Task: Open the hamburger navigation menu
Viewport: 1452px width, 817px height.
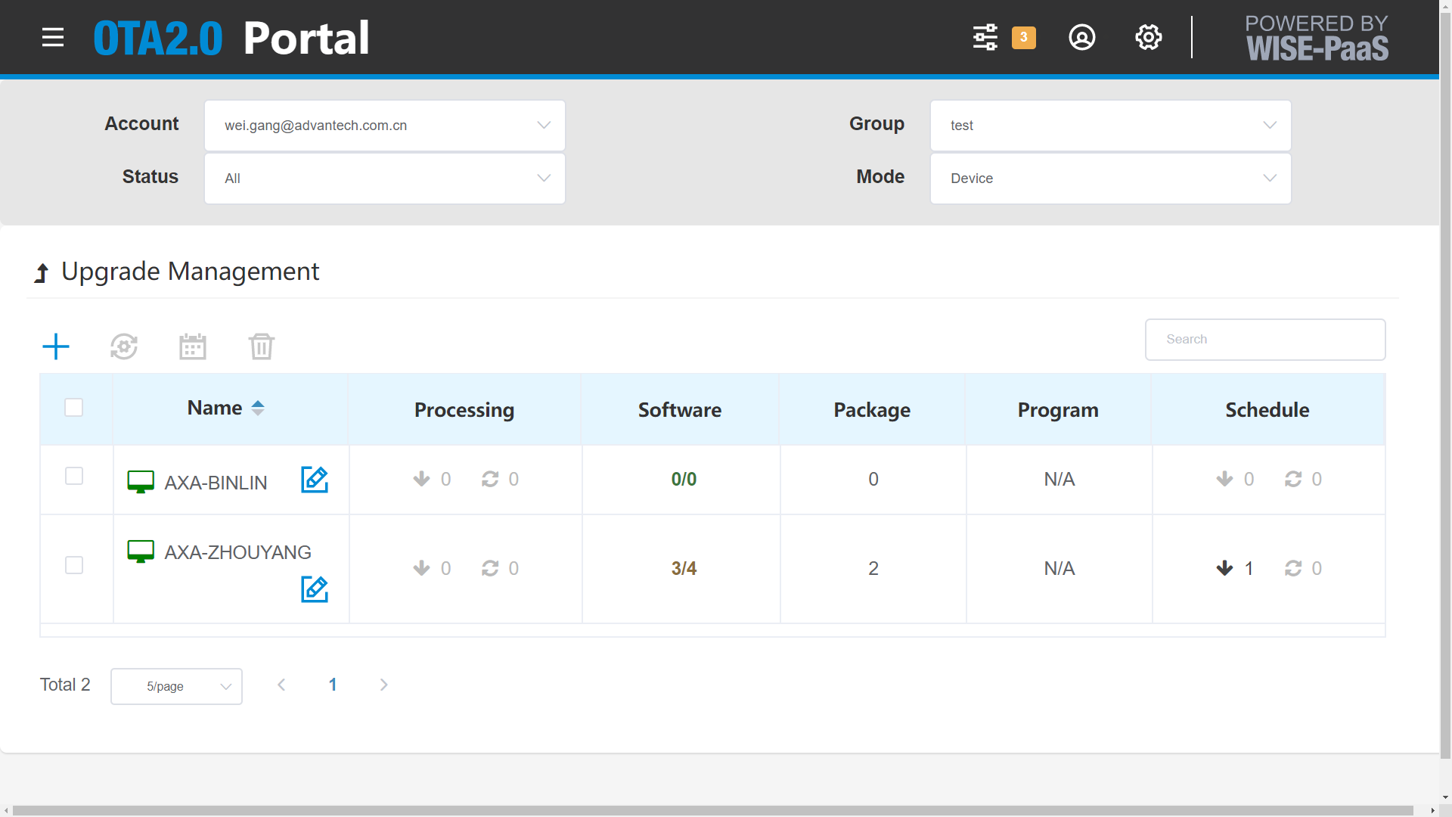Action: [53, 37]
